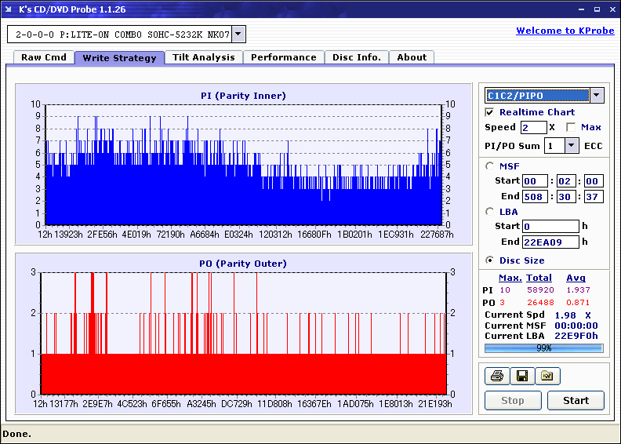
Task: Click the app icon in title bar
Action: click(x=9, y=9)
